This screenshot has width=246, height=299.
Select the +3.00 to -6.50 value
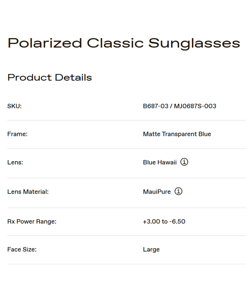tap(164, 222)
